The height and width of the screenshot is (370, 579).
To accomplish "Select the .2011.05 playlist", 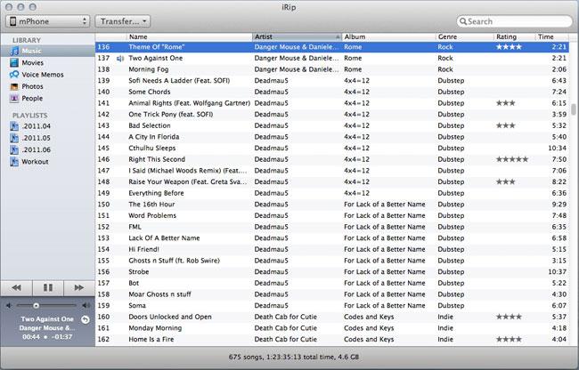I will coord(36,139).
